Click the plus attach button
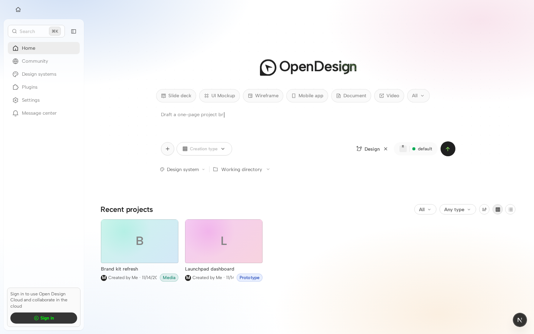This screenshot has height=334, width=534. [168, 149]
